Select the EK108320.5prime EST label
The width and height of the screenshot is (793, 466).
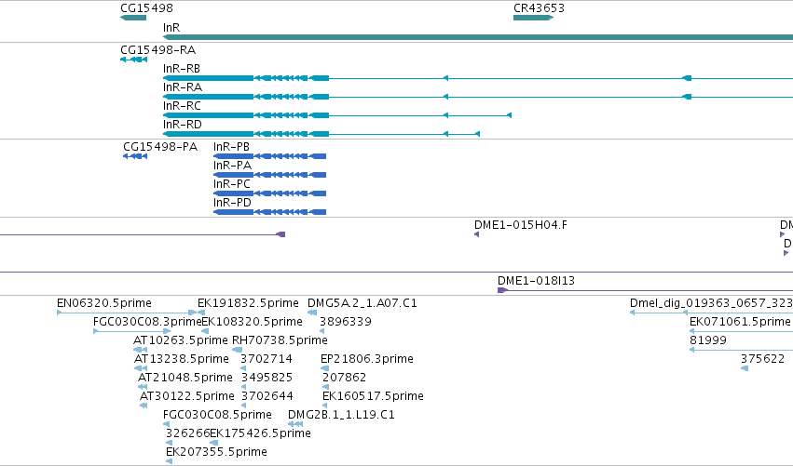pyautogui.click(x=252, y=322)
